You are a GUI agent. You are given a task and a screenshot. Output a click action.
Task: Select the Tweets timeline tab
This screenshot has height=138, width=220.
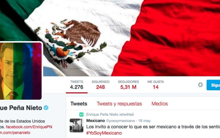click(x=79, y=104)
